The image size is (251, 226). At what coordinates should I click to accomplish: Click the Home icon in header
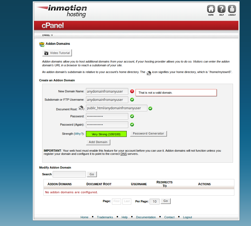211,9
